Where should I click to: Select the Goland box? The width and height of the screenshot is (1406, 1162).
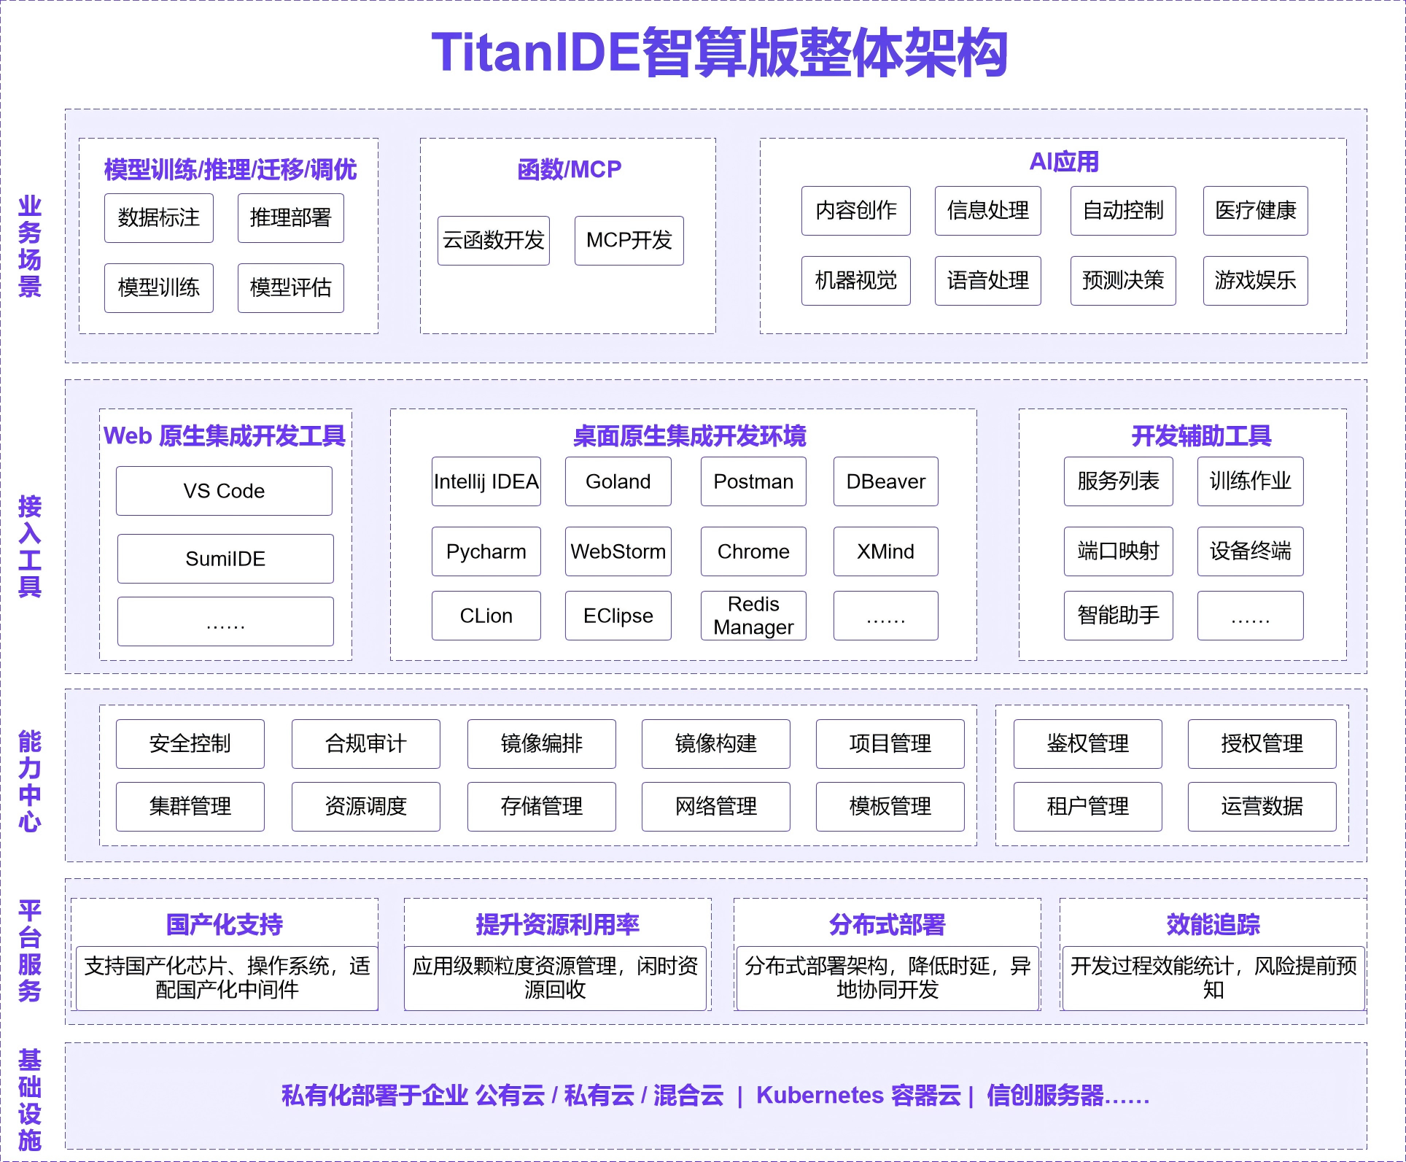tap(618, 481)
